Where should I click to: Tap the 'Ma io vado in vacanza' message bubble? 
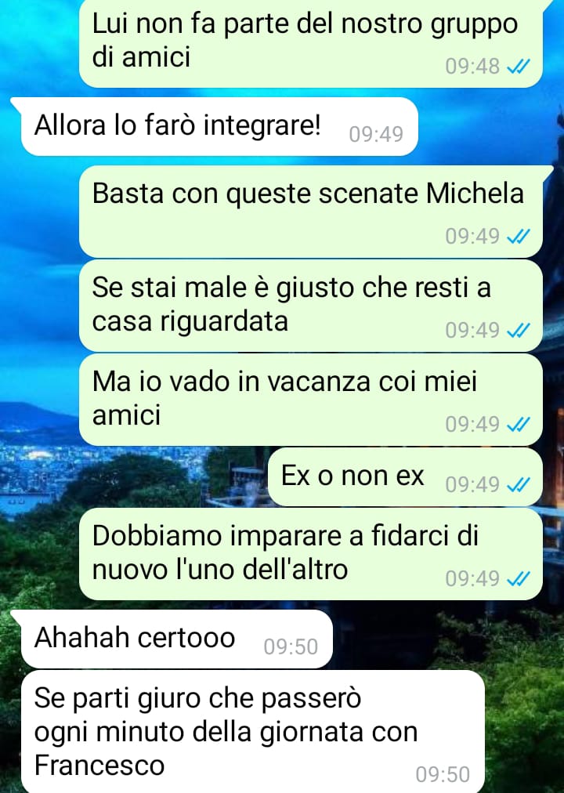click(311, 400)
